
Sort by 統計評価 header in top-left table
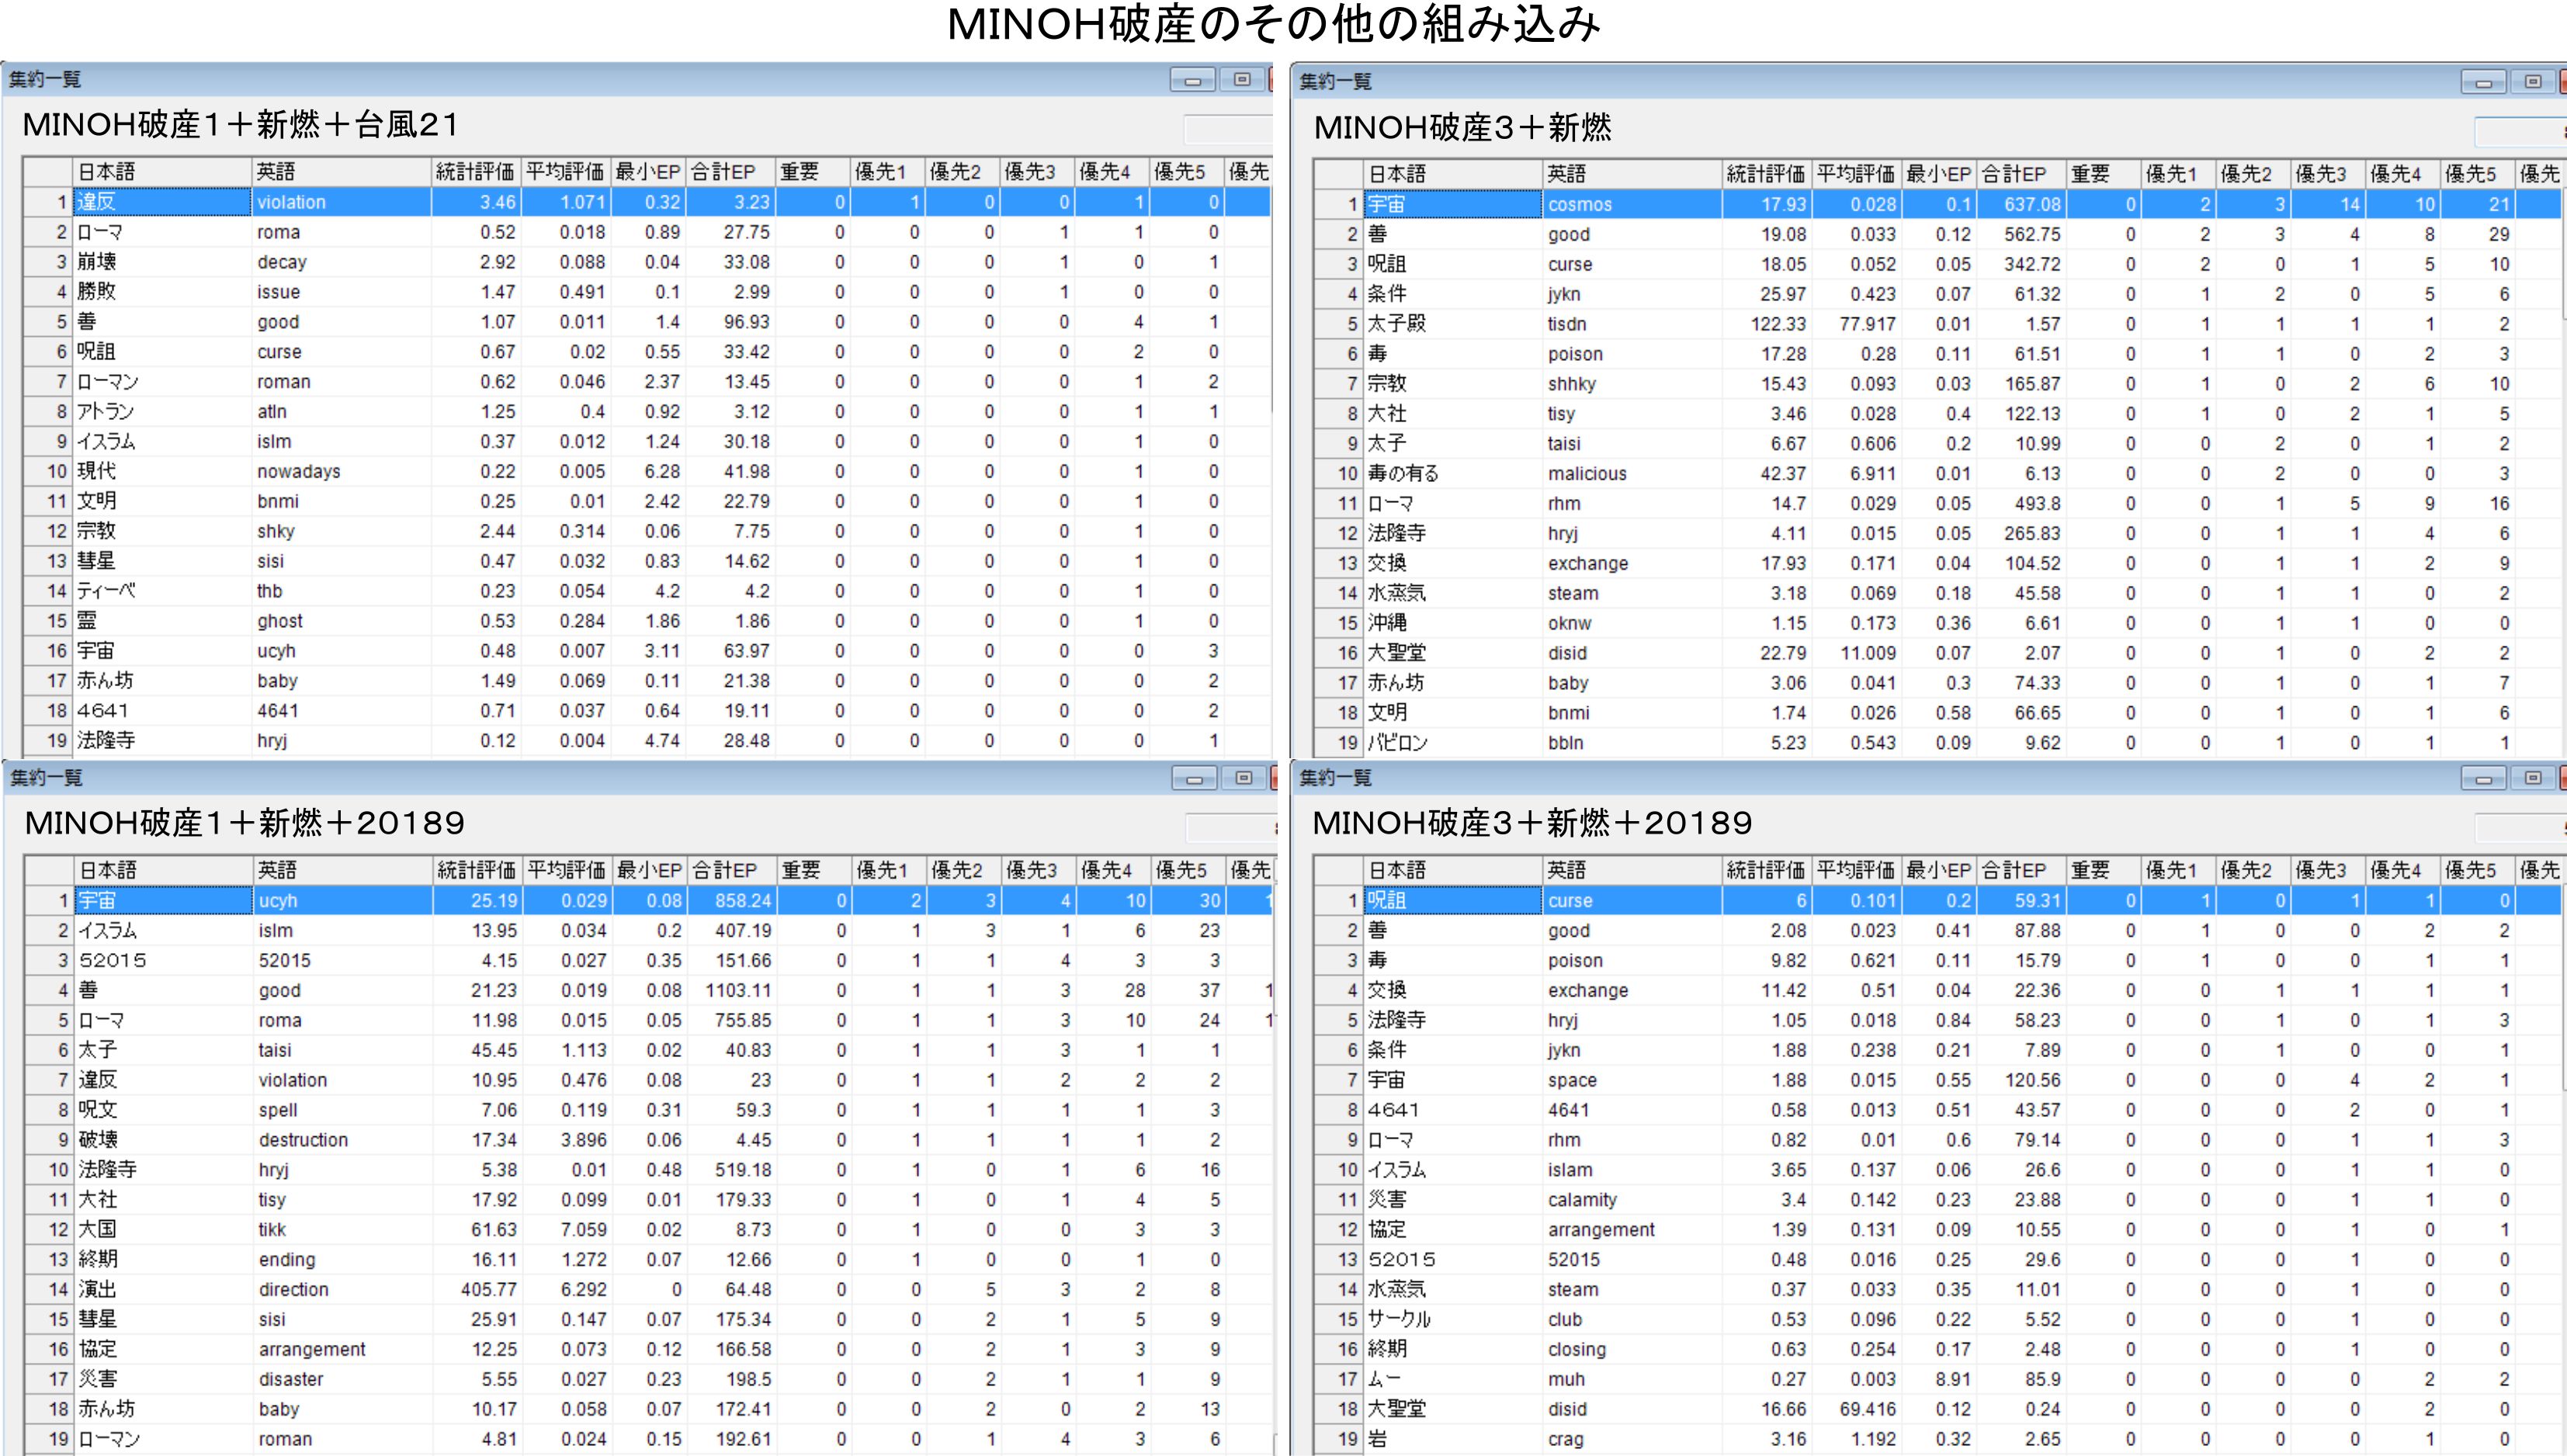tap(474, 172)
